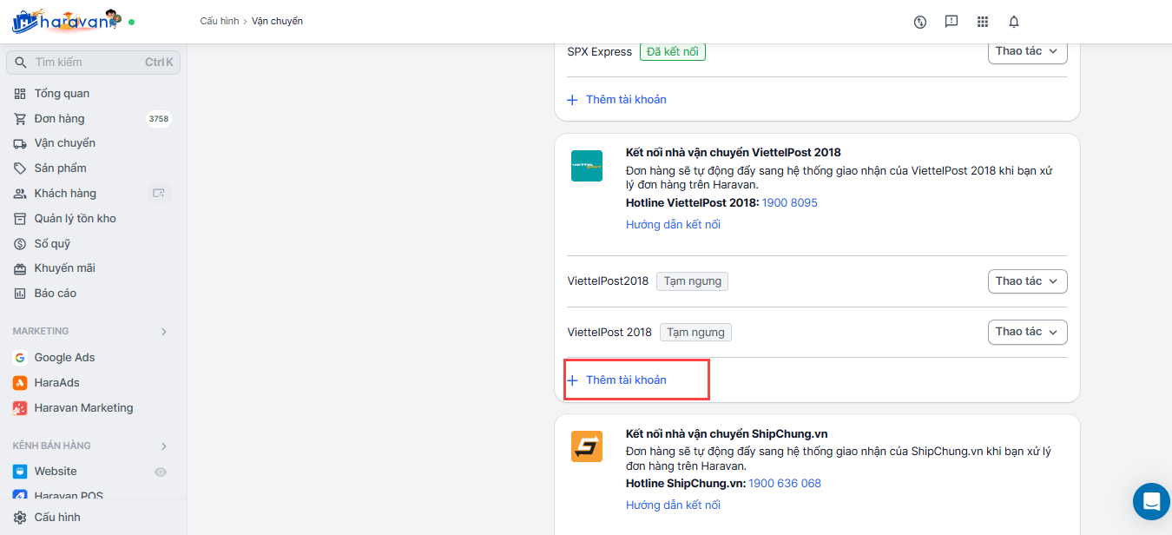Click the Đã kết nối status badge
This screenshot has width=1172, height=535.
pyautogui.click(x=673, y=52)
